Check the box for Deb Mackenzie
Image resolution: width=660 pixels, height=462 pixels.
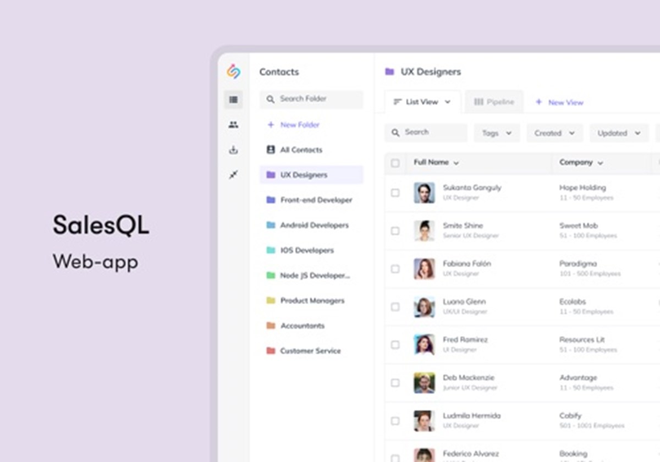coord(395,383)
